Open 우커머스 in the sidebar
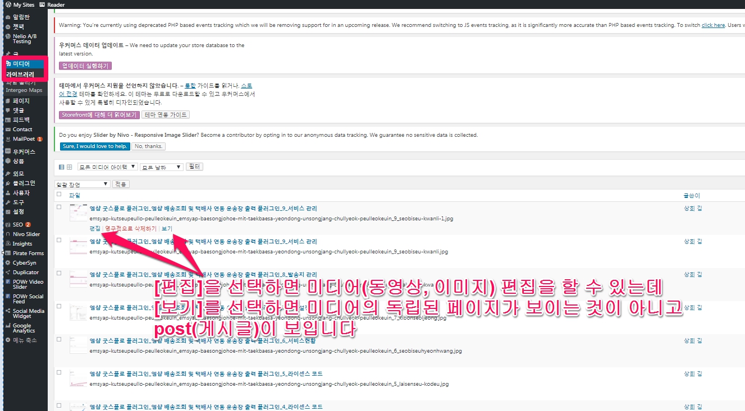 pyautogui.click(x=24, y=152)
